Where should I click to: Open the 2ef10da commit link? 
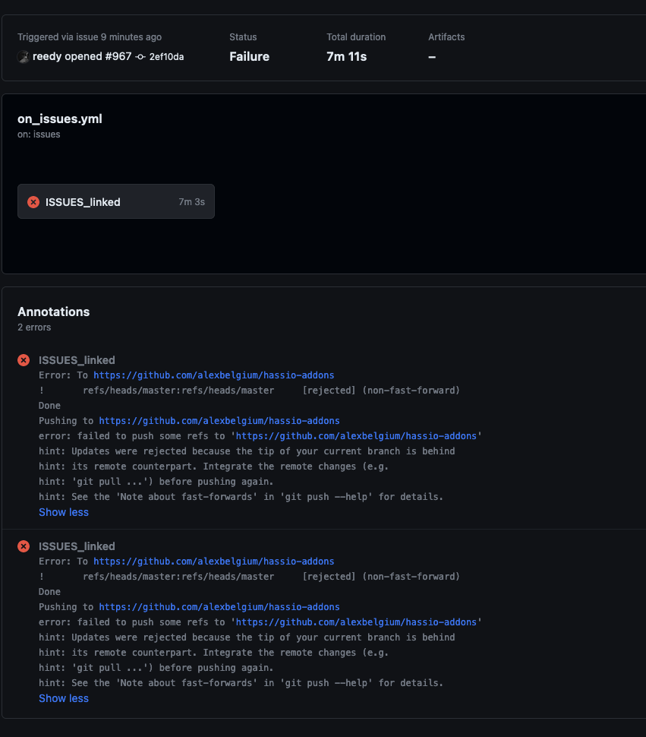coord(165,56)
